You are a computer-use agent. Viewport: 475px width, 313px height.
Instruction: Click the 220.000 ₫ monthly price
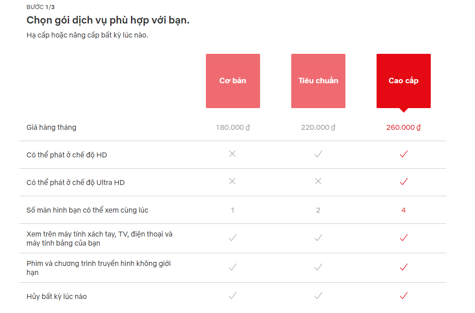[318, 127]
